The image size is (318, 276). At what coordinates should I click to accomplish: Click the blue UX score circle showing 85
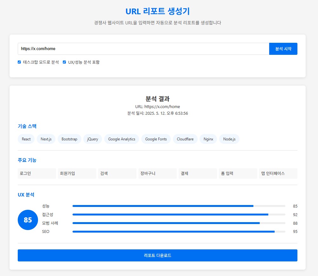28,220
